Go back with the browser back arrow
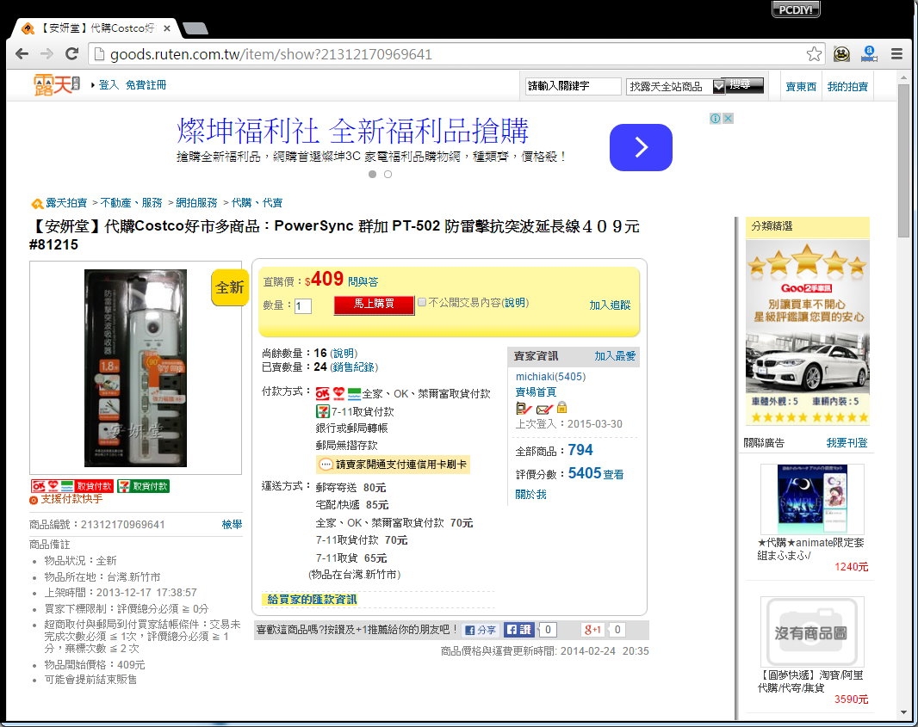Image resolution: width=918 pixels, height=727 pixels. pos(22,54)
